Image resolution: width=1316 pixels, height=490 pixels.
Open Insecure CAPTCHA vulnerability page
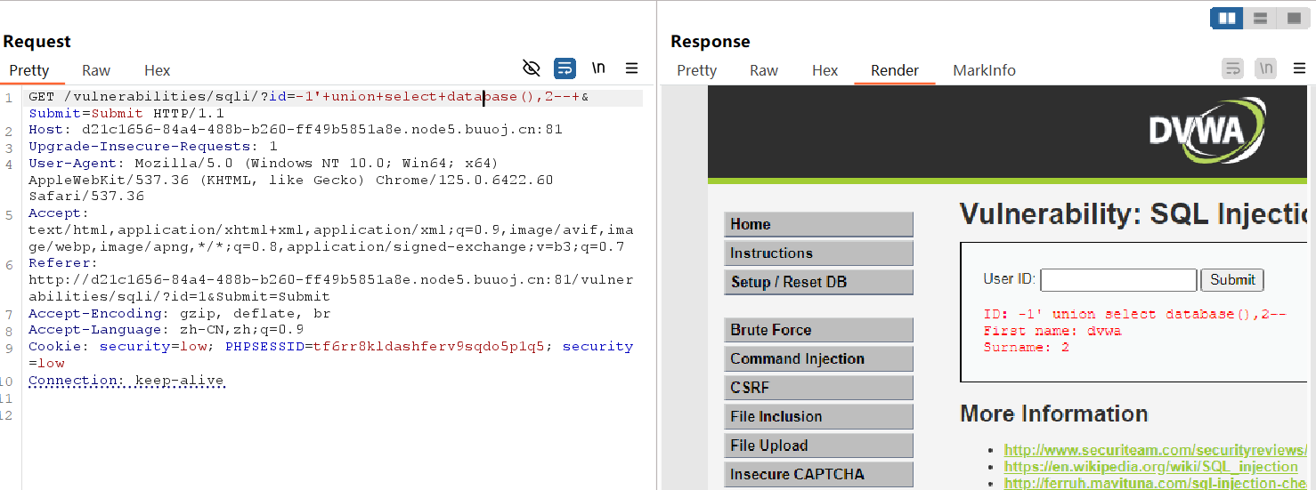coord(818,474)
